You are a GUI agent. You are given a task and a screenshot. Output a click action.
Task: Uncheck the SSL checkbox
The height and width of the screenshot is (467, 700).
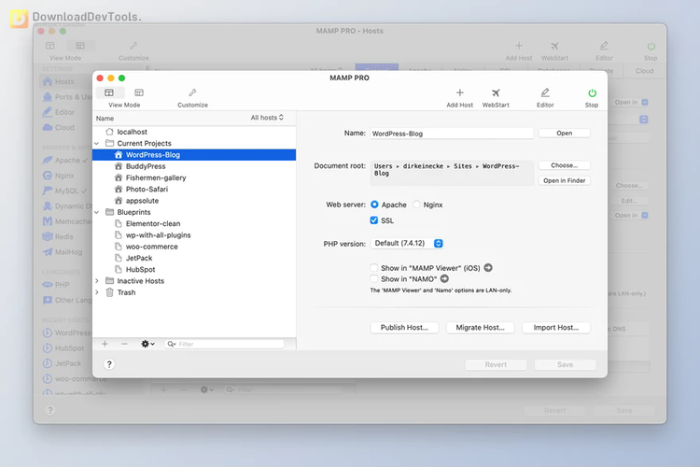point(373,219)
